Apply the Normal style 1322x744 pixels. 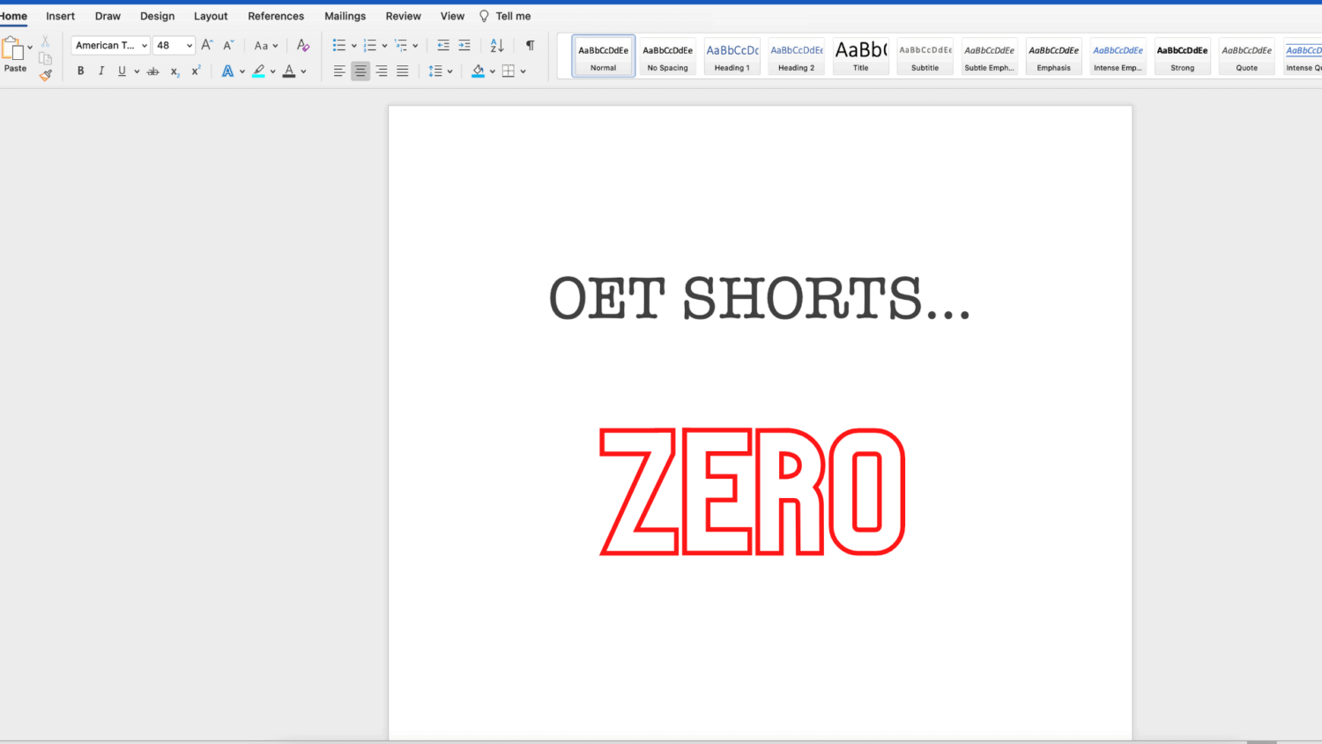click(604, 56)
